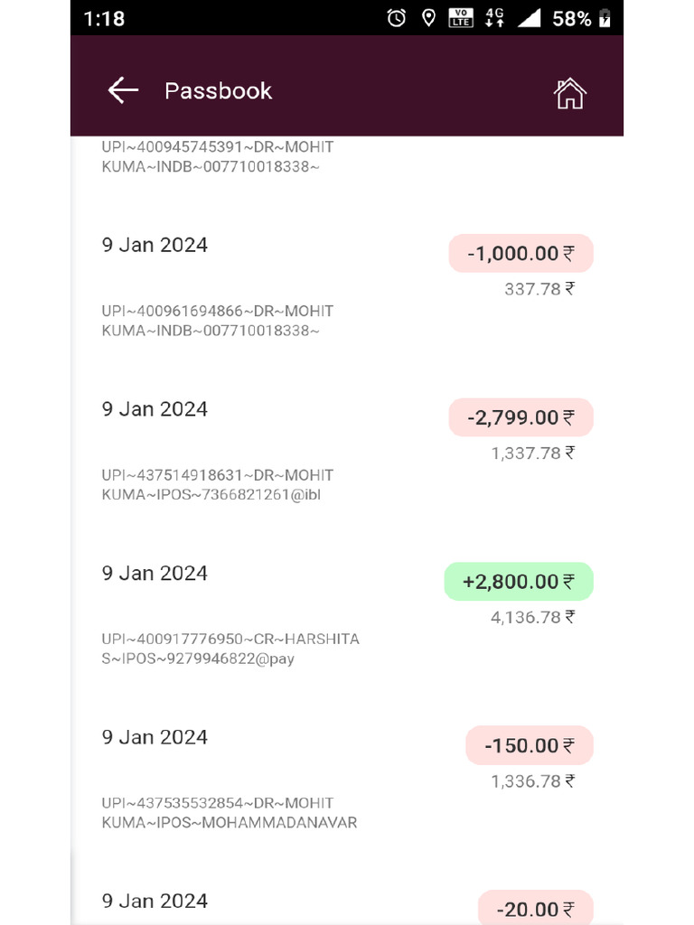
Task: Tap the back arrow icon
Action: 123,90
